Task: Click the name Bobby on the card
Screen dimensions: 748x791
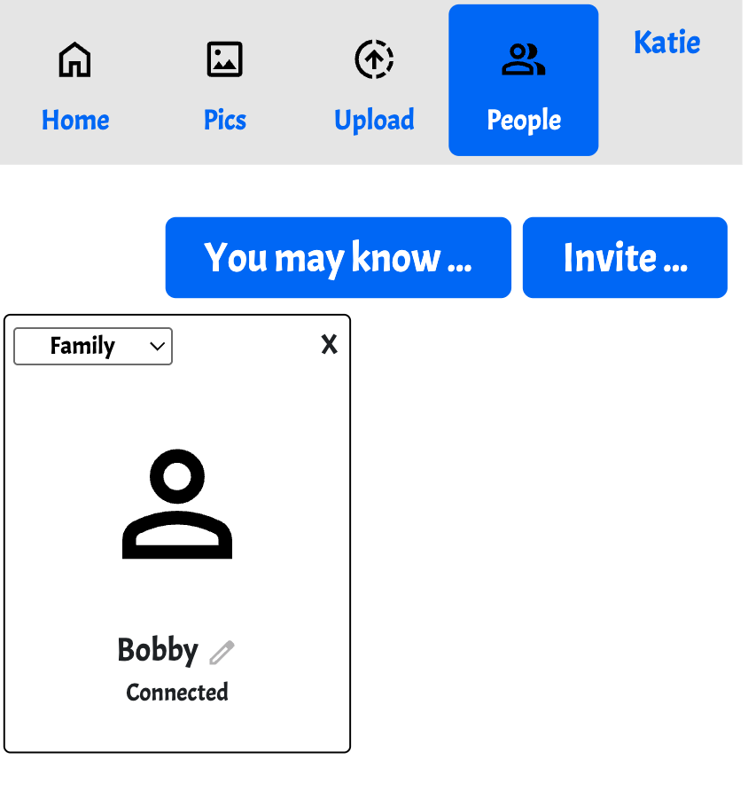Action: pyautogui.click(x=158, y=650)
